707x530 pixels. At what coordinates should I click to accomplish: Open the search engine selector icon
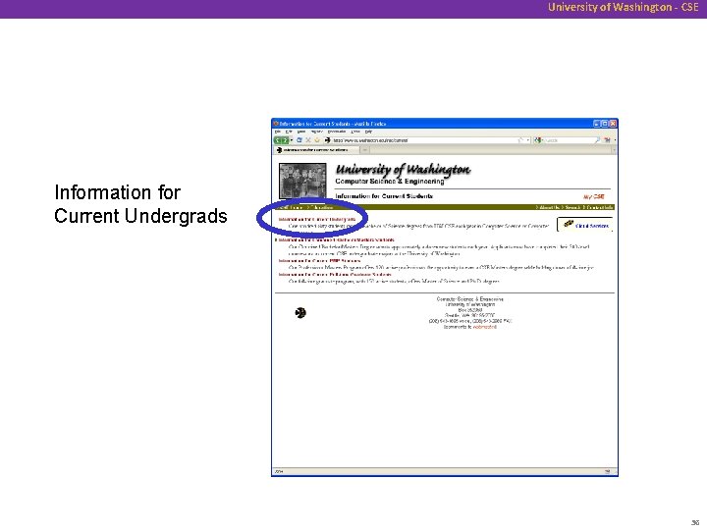pos(538,140)
